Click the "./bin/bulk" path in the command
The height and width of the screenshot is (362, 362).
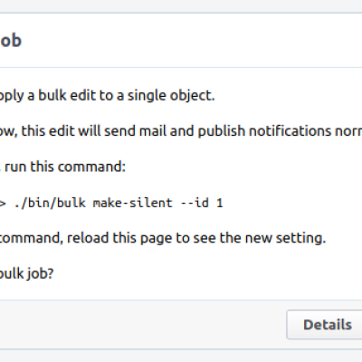[50, 203]
